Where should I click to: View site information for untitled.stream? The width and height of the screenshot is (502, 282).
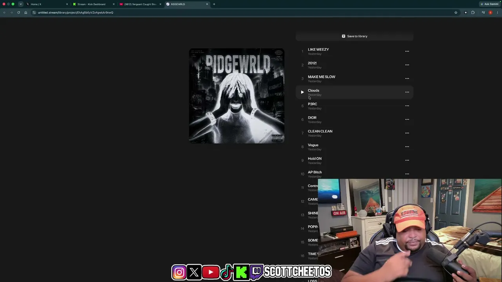tap(34, 13)
